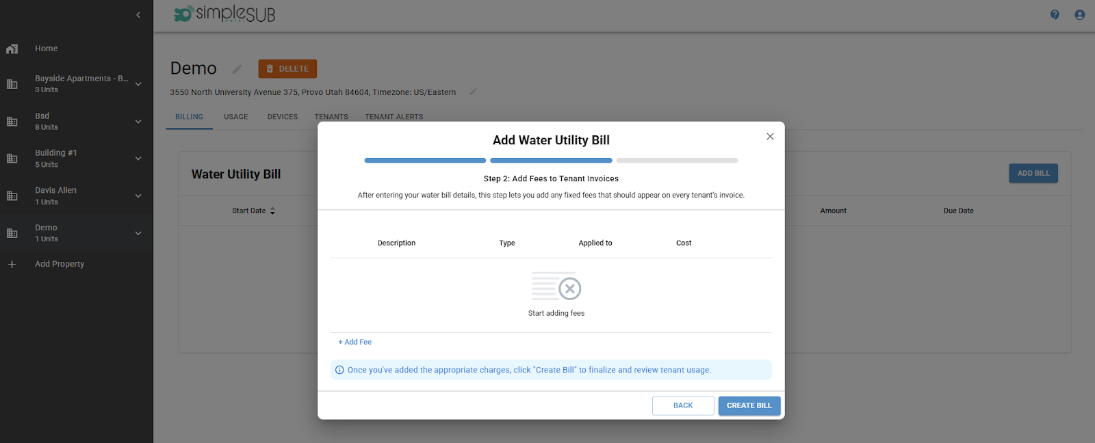Click the second step progress bar segment

click(551, 161)
